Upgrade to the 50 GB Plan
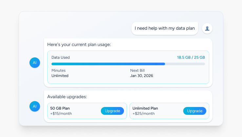The image size is (242, 137). coord(112,111)
